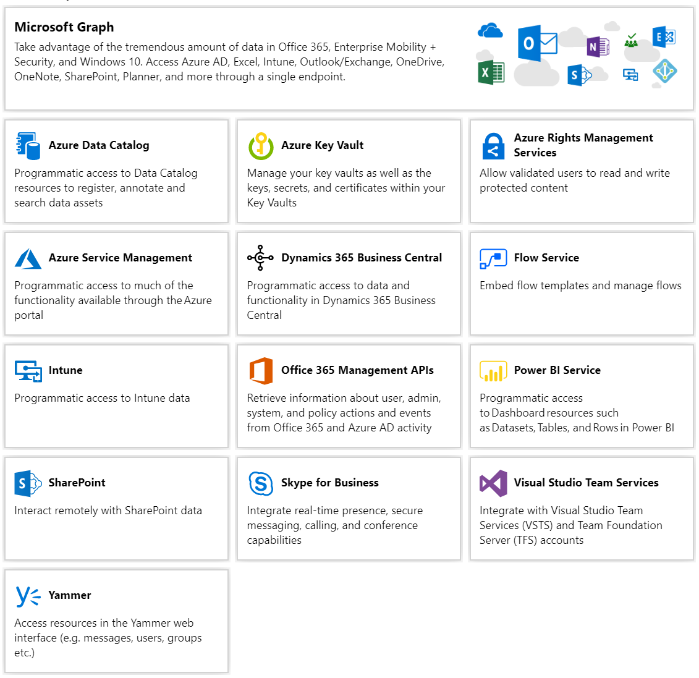Click the SharePoint icon in Microsoft Graph banner
This screenshot has width=699, height=678.
(579, 75)
